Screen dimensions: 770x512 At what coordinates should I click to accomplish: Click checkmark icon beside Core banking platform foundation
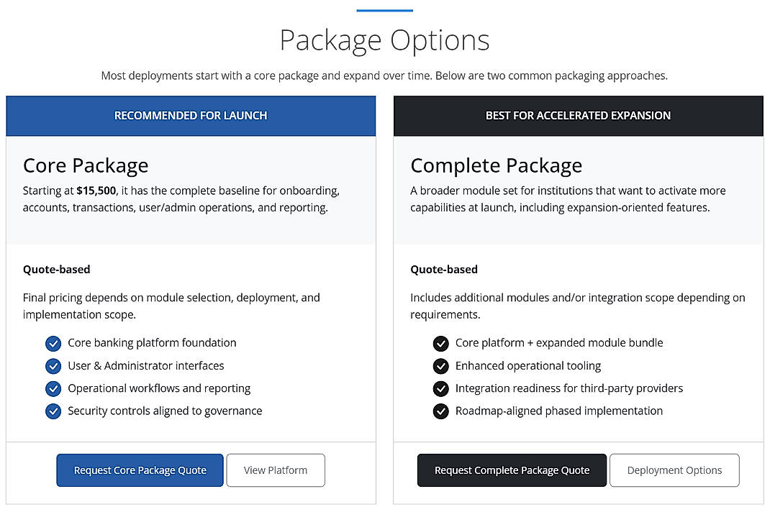click(x=53, y=343)
